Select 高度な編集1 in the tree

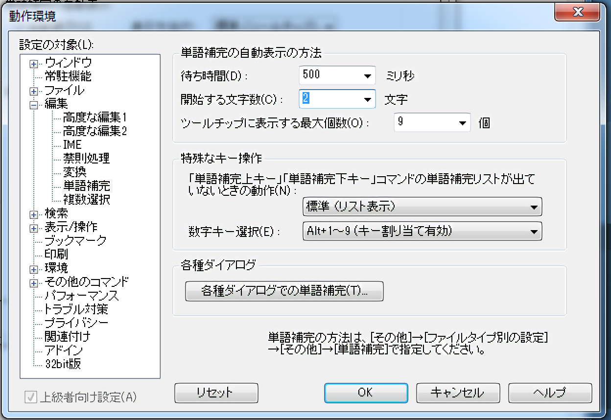click(x=95, y=117)
